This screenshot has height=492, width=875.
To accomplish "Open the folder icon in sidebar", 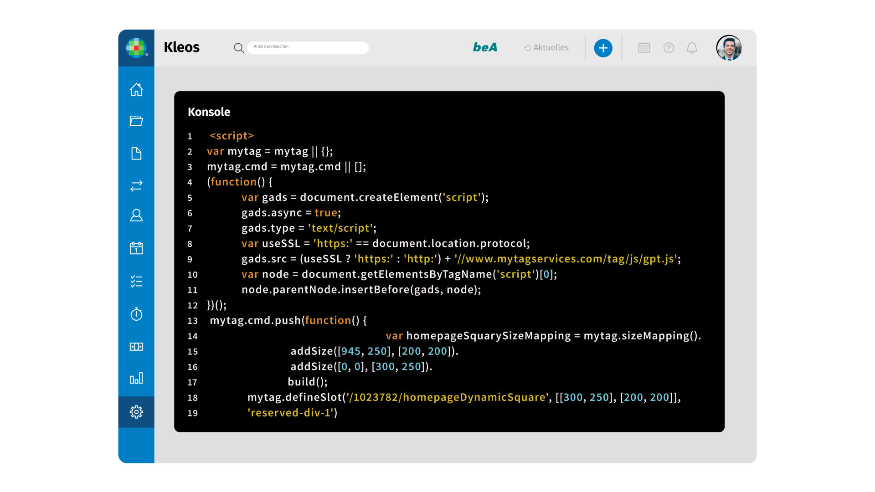I will [136, 121].
